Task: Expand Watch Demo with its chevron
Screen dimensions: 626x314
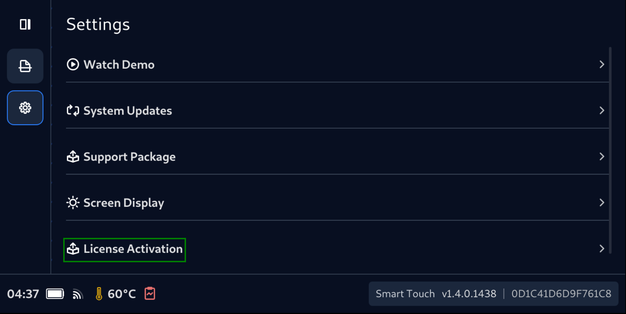Action: point(602,65)
